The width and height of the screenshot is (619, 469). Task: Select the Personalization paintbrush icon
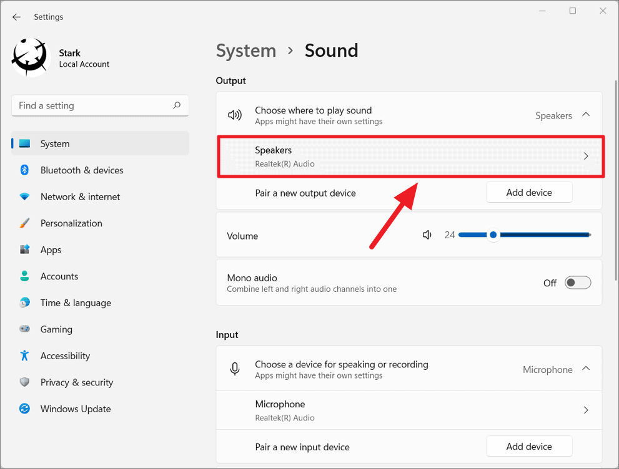24,223
